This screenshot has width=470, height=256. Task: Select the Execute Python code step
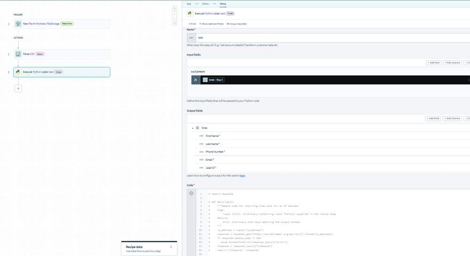pyautogui.click(x=62, y=72)
